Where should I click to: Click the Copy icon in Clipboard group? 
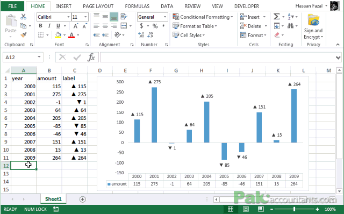pos(23,26)
